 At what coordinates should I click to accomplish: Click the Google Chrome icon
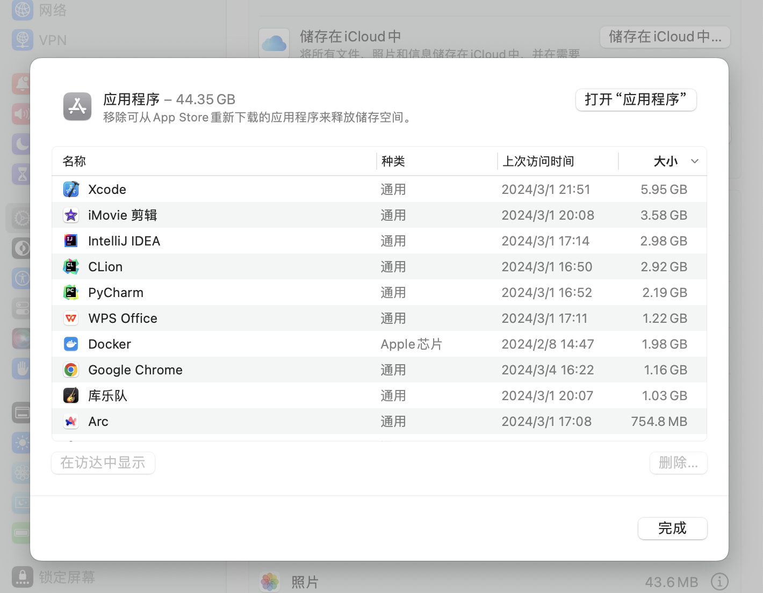[x=71, y=370]
